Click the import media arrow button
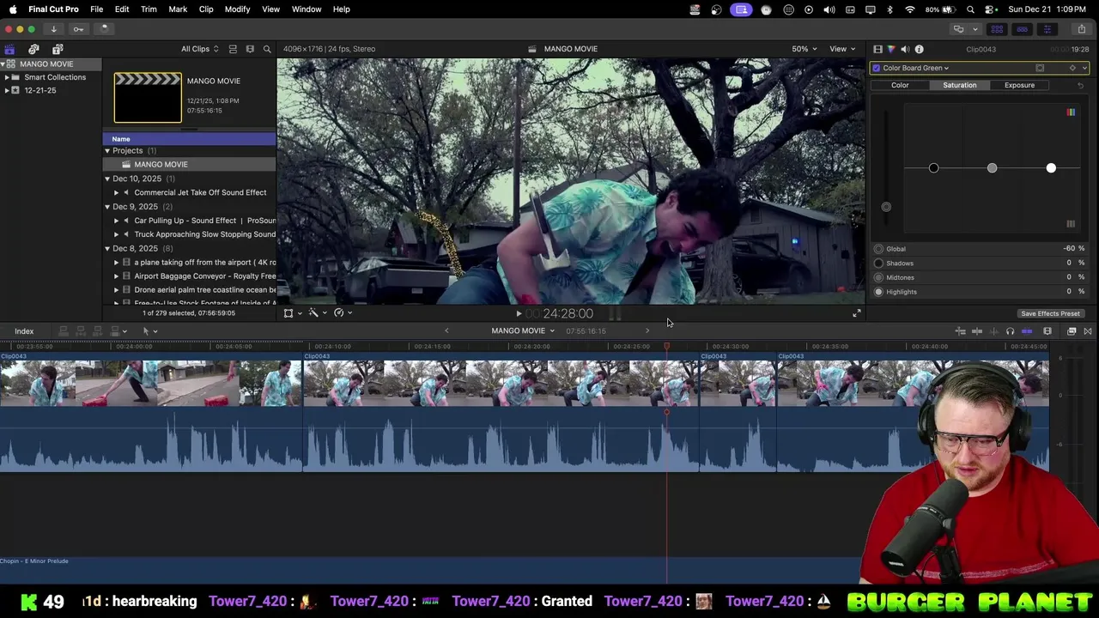 click(53, 29)
